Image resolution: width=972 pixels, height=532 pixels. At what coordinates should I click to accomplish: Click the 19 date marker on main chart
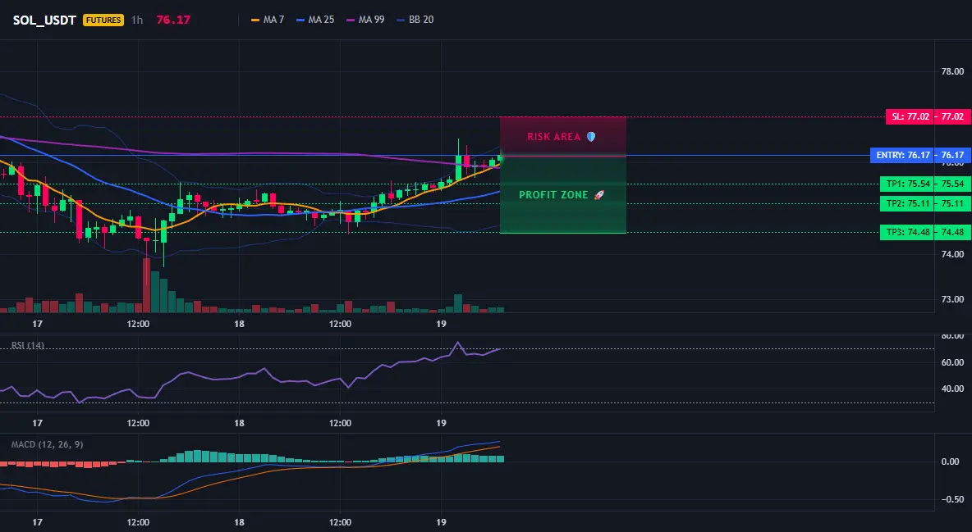point(442,324)
